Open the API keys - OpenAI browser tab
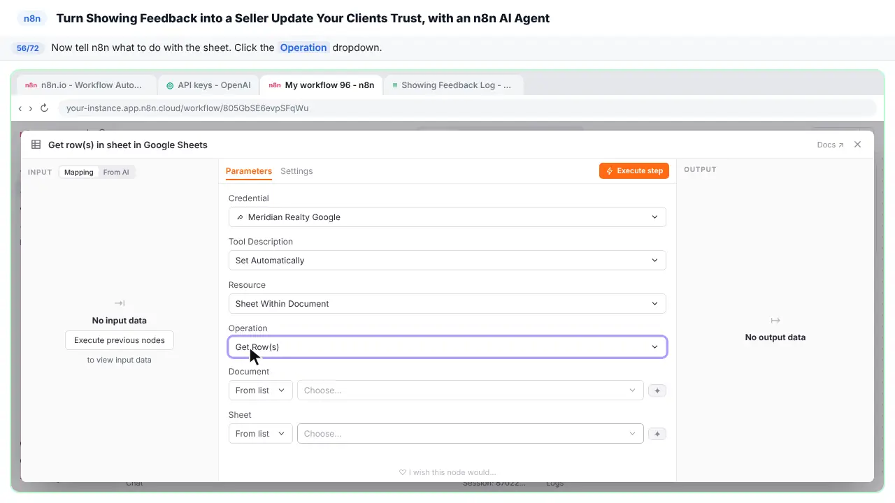 (x=208, y=85)
